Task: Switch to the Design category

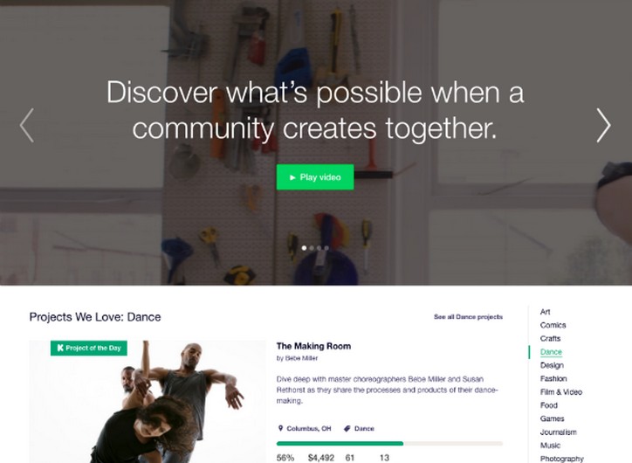Action: point(552,365)
